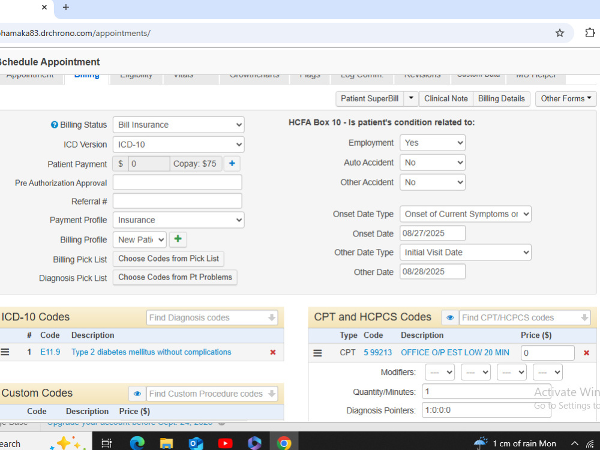The image size is (600, 450).
Task: Toggle Custom Codes eye visibility
Action: [137, 394]
